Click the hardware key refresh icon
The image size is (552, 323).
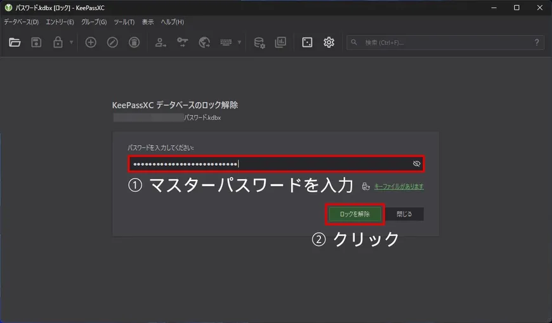[365, 187]
